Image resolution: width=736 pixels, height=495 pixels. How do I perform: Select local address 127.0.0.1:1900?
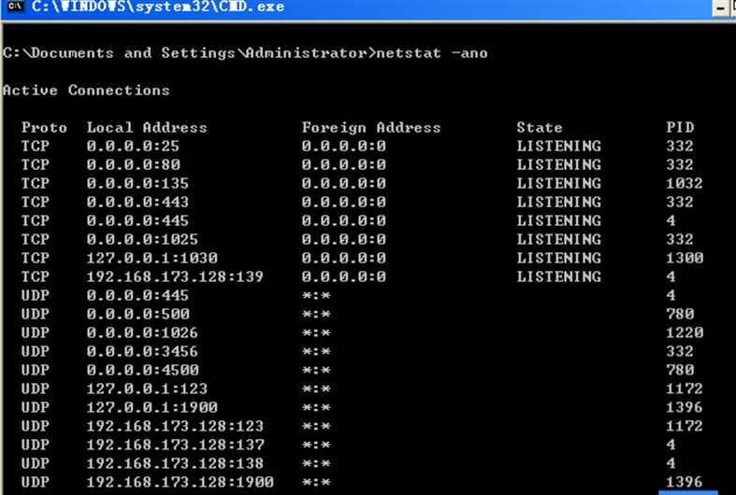pos(152,407)
